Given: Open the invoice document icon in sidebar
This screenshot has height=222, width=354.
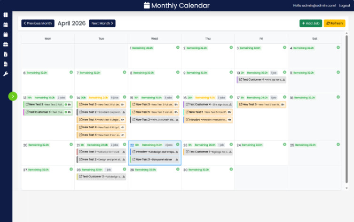Looking at the screenshot, I should tap(6, 54).
